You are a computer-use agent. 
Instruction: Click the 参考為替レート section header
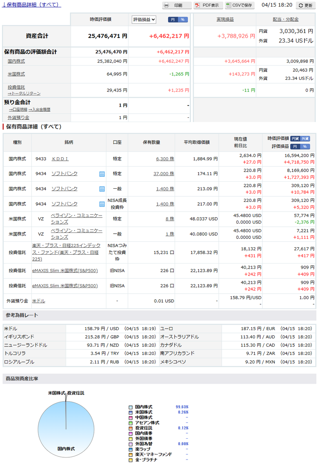(x=159, y=315)
